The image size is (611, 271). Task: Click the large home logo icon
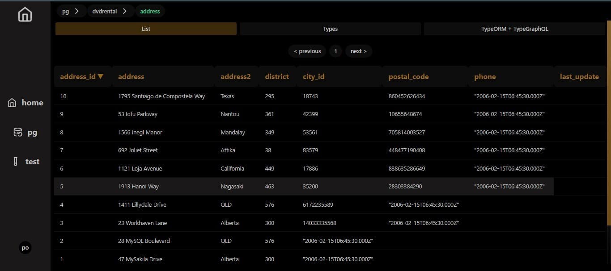pyautogui.click(x=25, y=14)
